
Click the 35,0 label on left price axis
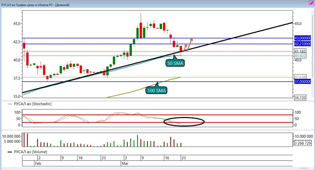[x=17, y=96]
